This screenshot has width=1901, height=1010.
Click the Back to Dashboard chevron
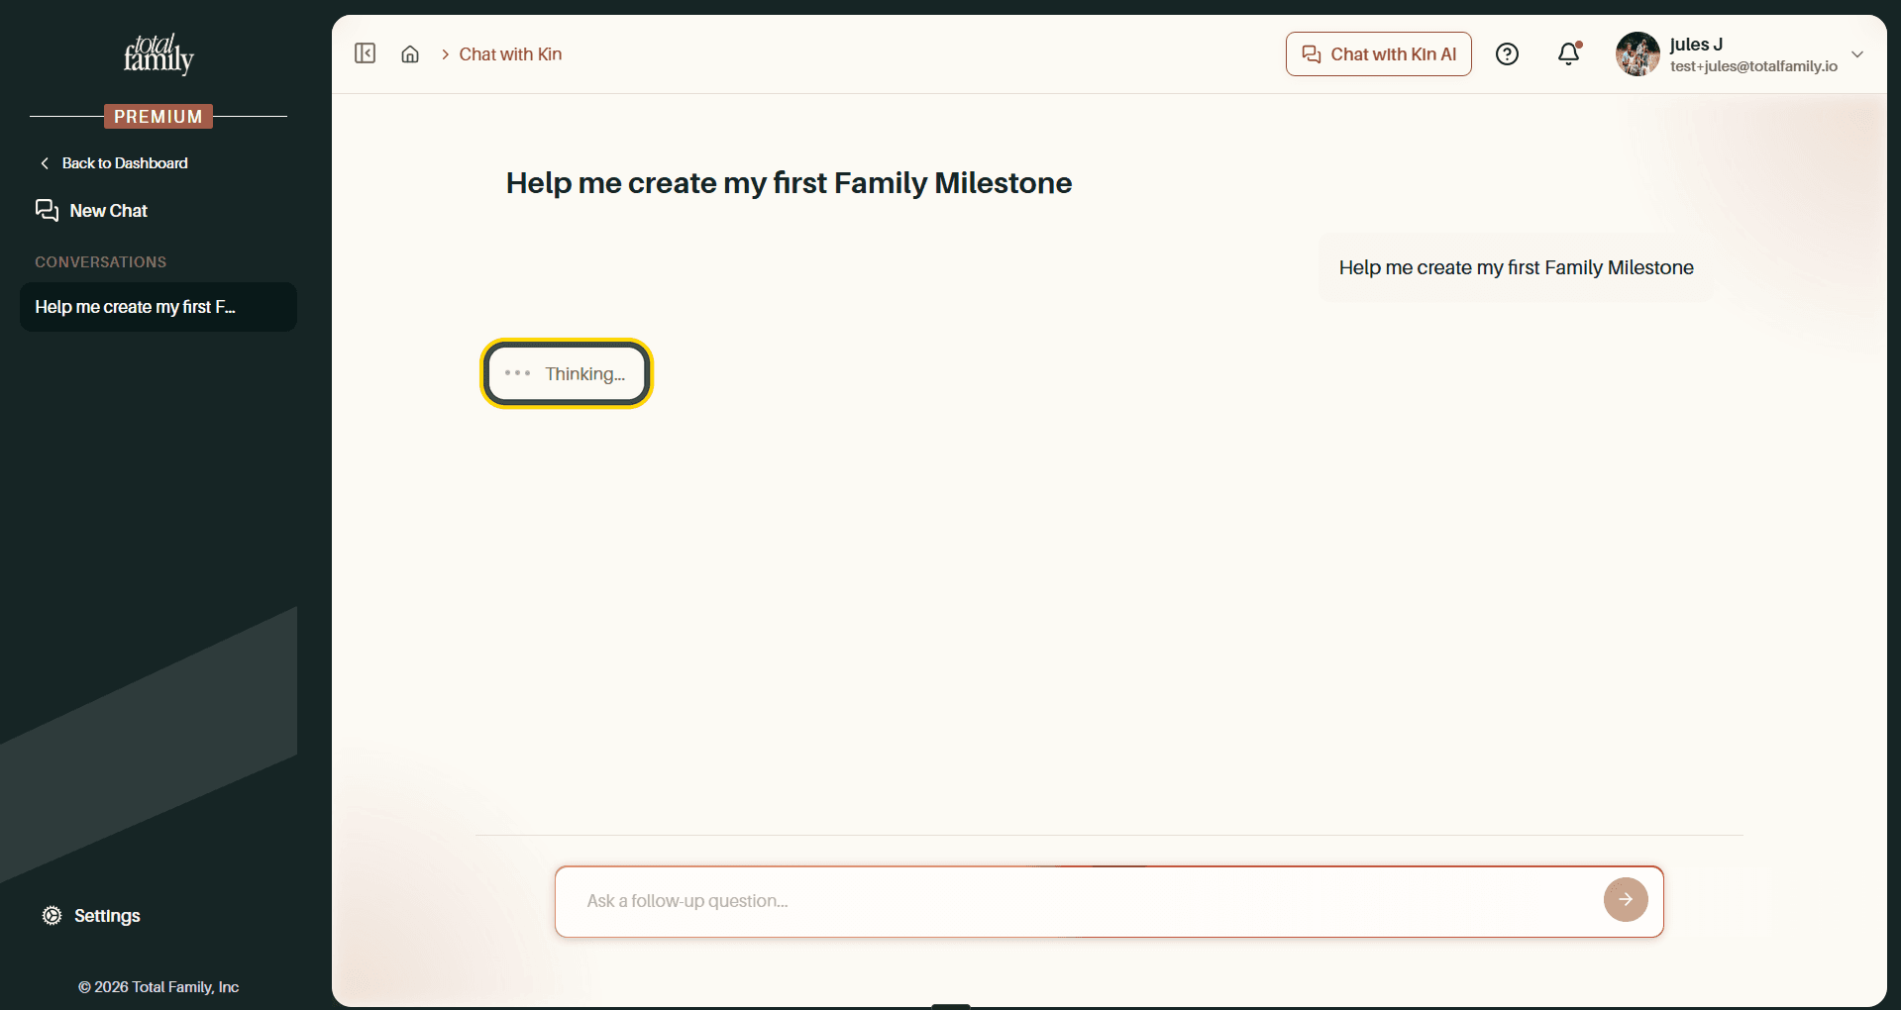[45, 163]
